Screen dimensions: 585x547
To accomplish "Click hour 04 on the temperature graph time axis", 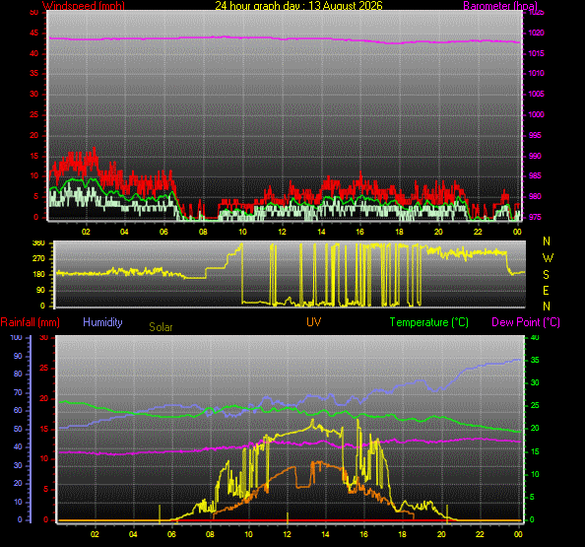I will point(133,534).
